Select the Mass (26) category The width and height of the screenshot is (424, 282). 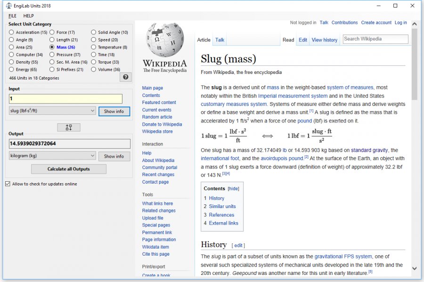pyautogui.click(x=63, y=47)
